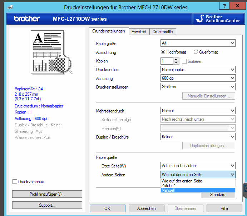
Task: Click the Kopien number input field
Action: [x=167, y=61]
